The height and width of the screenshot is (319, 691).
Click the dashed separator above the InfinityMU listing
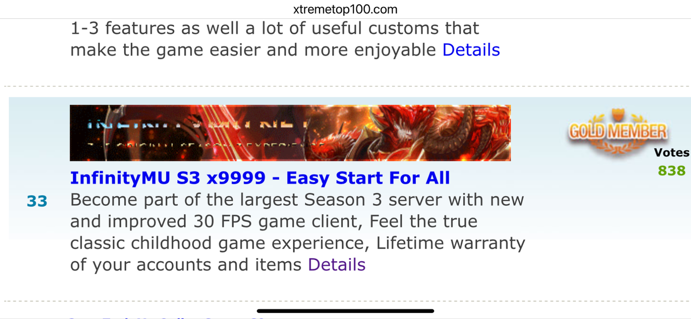click(x=345, y=86)
